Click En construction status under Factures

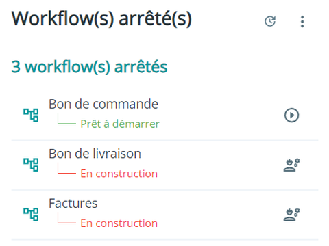click(x=119, y=223)
